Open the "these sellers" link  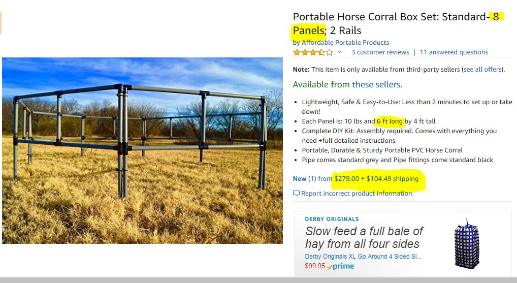coord(376,84)
